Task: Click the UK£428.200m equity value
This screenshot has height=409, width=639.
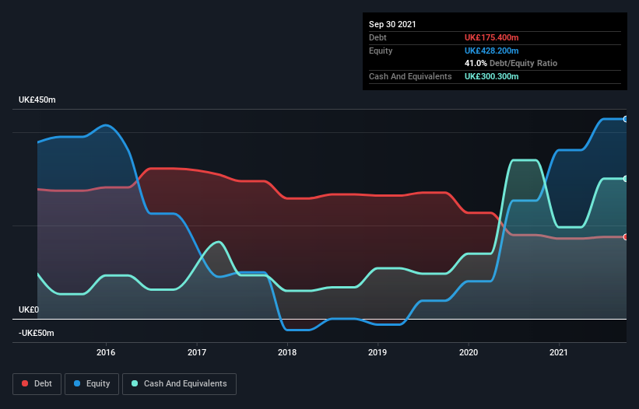Action: (x=491, y=51)
